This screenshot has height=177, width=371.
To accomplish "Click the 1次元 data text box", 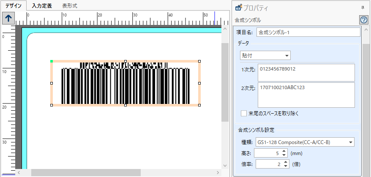I will click(306, 73).
